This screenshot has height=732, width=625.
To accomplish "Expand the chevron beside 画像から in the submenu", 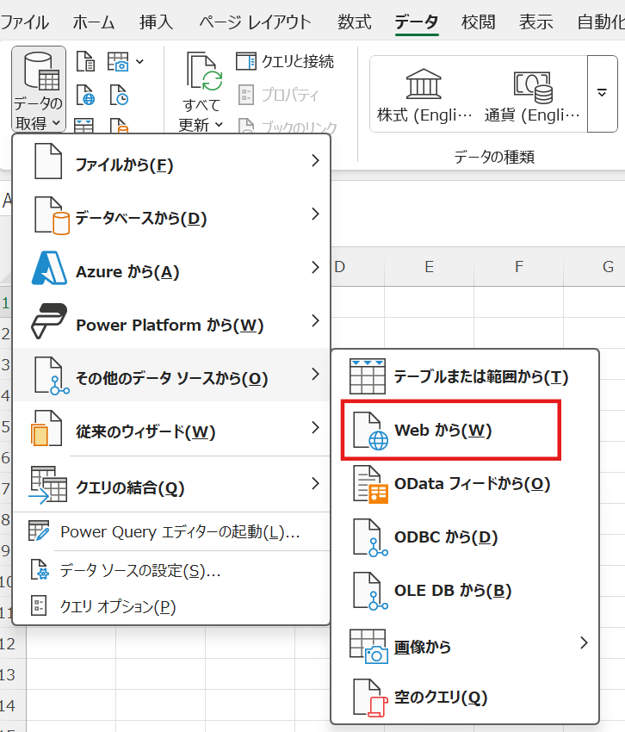I will pos(584,642).
